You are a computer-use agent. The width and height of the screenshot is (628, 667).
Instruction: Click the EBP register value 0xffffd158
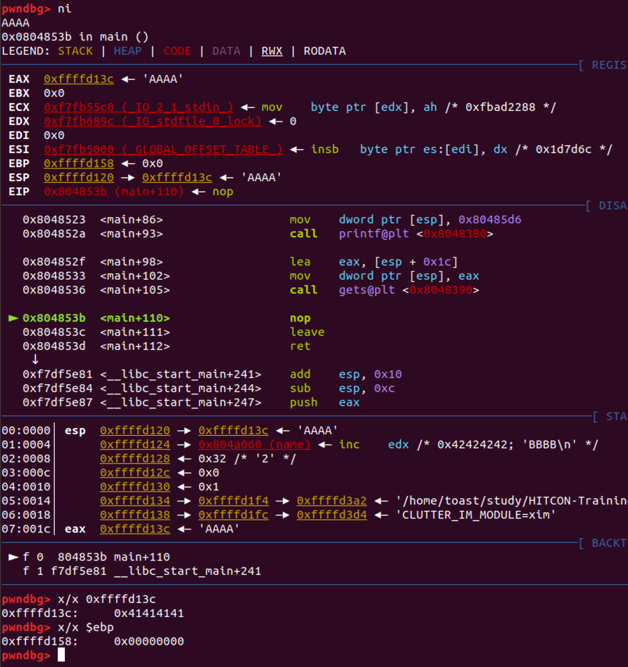coord(78,163)
